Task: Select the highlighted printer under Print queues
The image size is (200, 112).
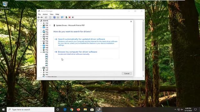Action: [x=47, y=57]
